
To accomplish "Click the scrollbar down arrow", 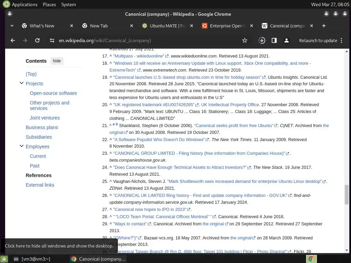I will 347,250.
